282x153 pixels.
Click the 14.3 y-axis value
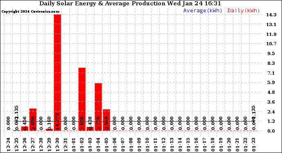[x=271, y=15]
